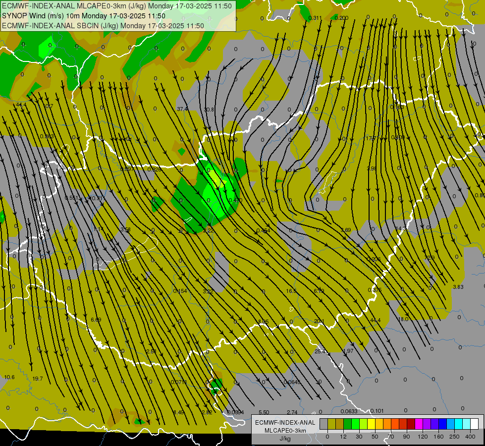
Task: Click the map value 2.74
Action: coord(292,412)
